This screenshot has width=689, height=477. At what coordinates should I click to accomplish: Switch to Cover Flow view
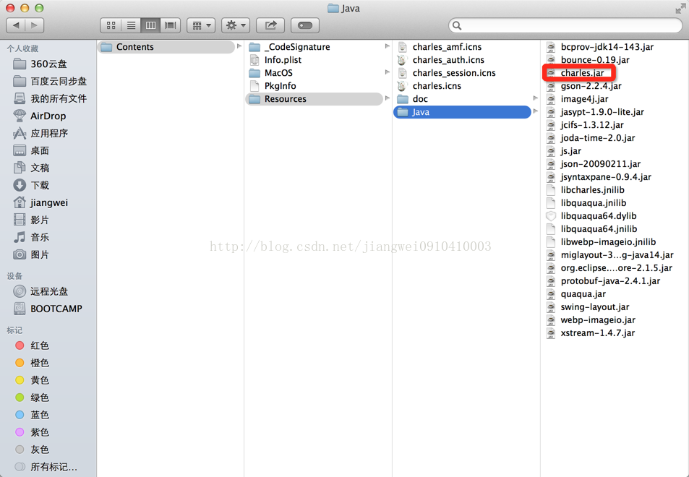pos(171,25)
